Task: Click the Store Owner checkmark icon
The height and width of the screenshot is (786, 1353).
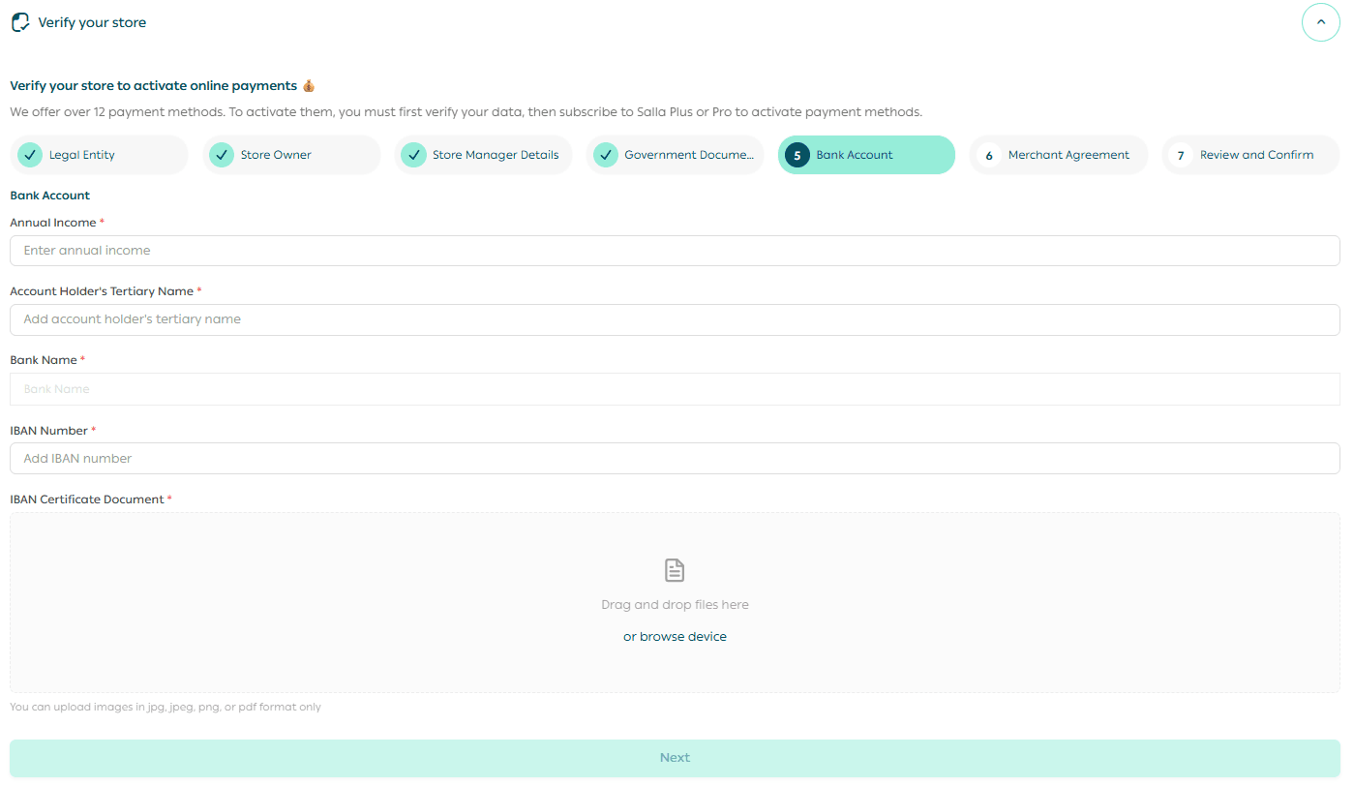Action: click(x=222, y=155)
